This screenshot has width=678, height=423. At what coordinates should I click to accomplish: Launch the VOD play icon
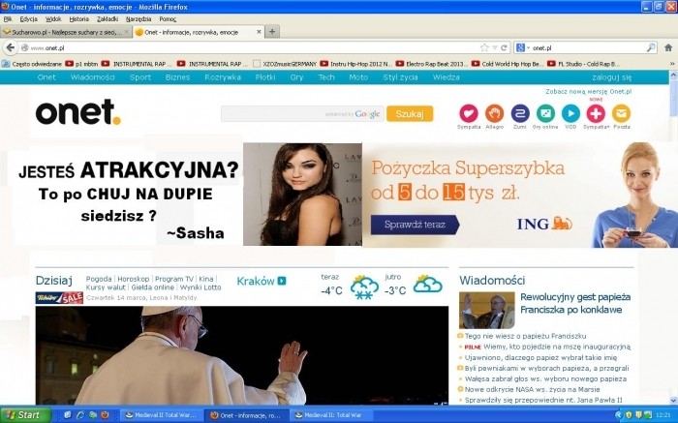(x=570, y=113)
